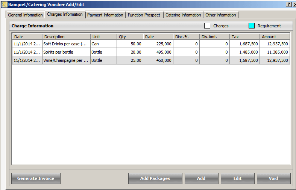Click the 225,000 rate cell
This screenshot has height=190, width=296.
click(x=158, y=44)
